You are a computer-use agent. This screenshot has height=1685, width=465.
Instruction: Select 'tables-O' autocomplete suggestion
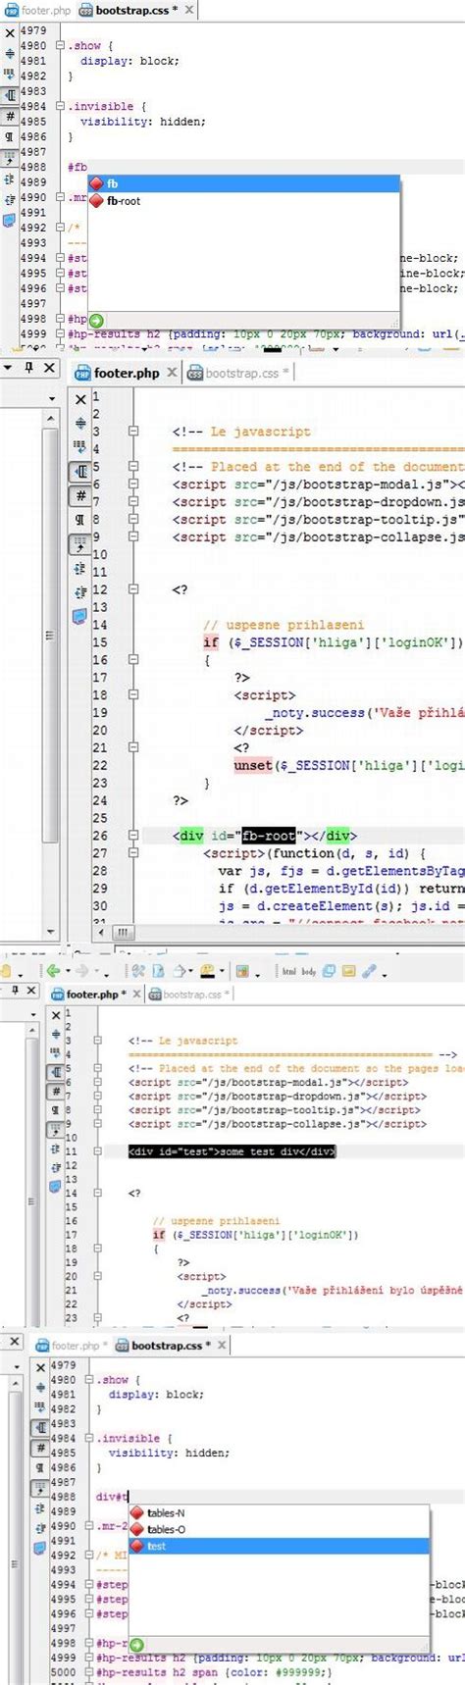[280, 1529]
